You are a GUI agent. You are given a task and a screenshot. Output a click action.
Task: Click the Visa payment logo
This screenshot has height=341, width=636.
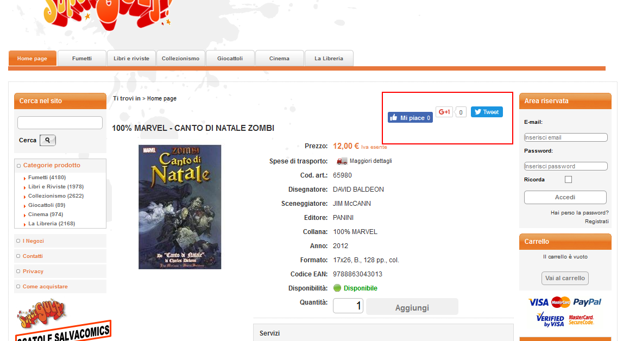[539, 302]
